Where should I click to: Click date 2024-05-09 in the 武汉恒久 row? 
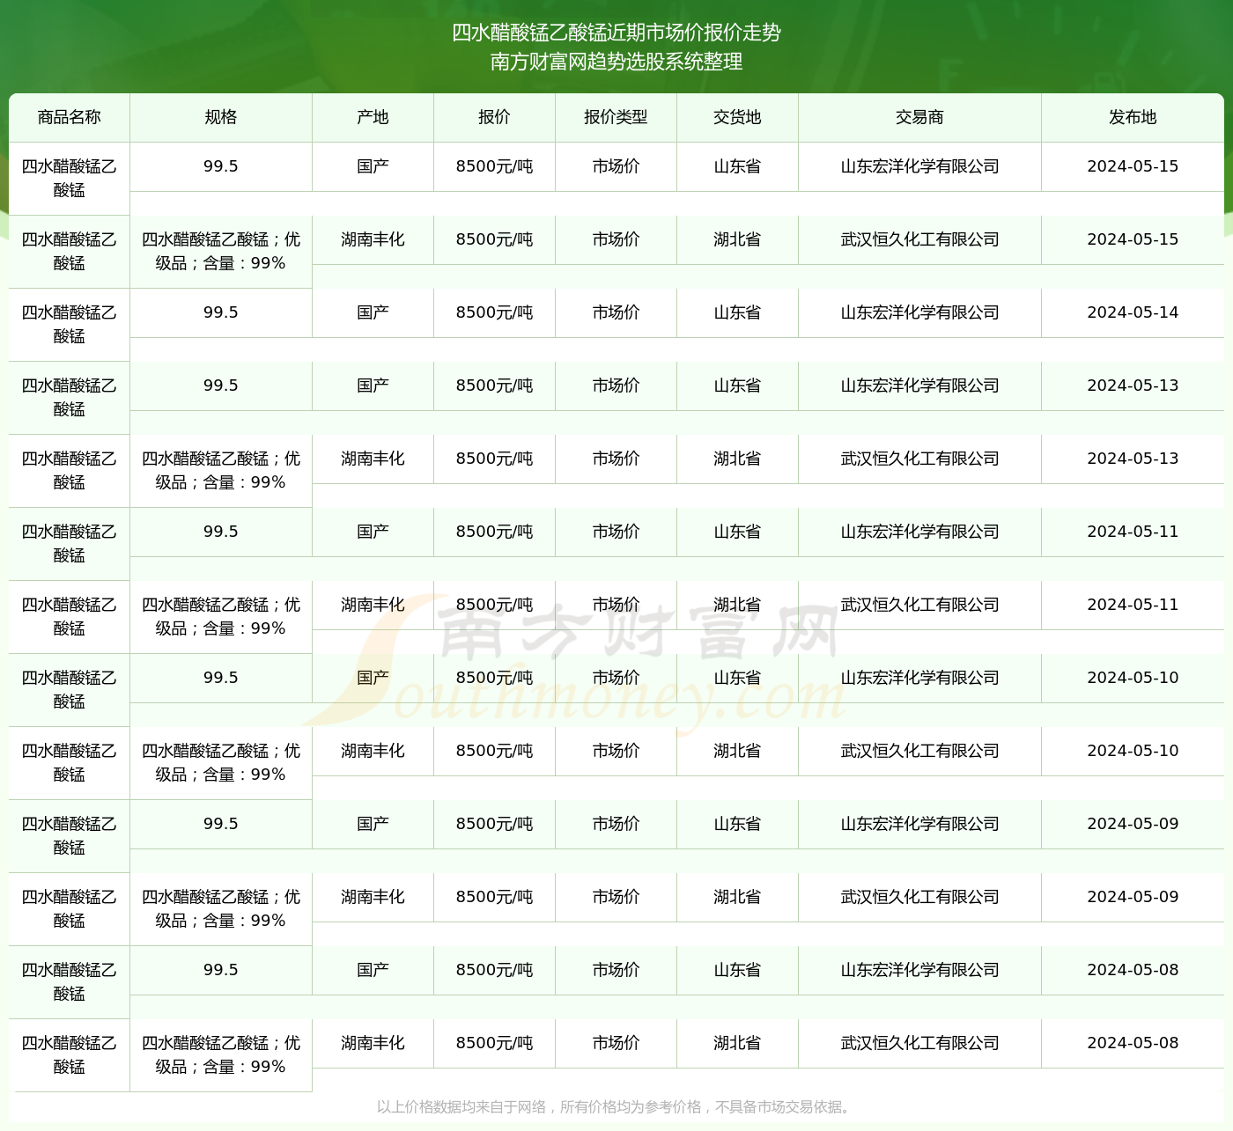[1133, 897]
